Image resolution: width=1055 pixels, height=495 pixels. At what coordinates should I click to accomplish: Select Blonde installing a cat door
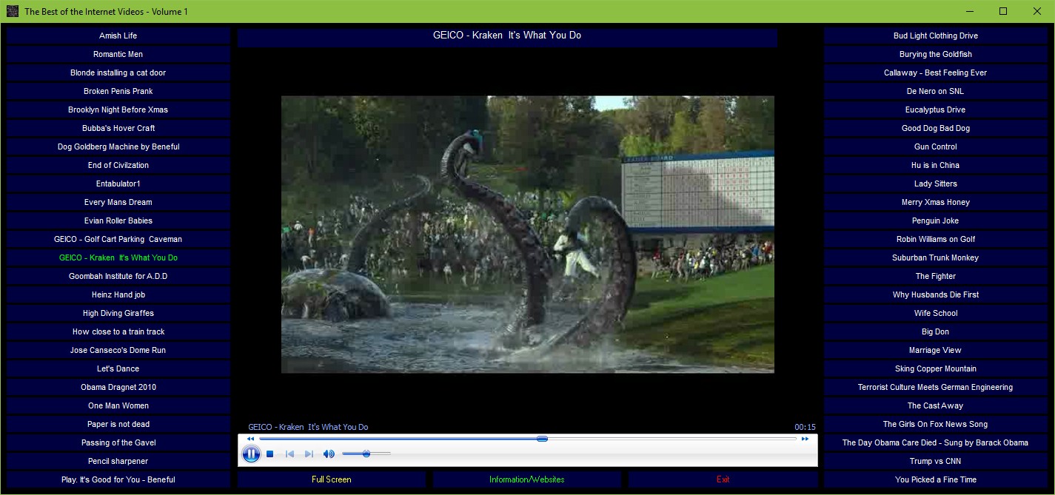pyautogui.click(x=118, y=73)
